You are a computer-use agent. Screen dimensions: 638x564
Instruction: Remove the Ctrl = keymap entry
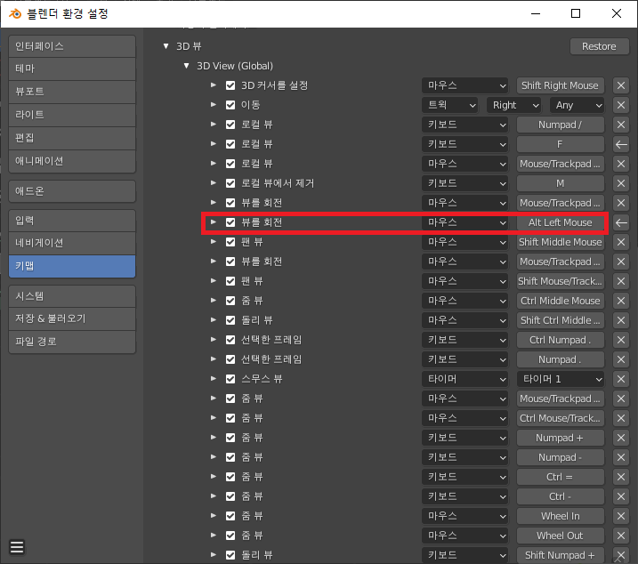click(x=621, y=477)
